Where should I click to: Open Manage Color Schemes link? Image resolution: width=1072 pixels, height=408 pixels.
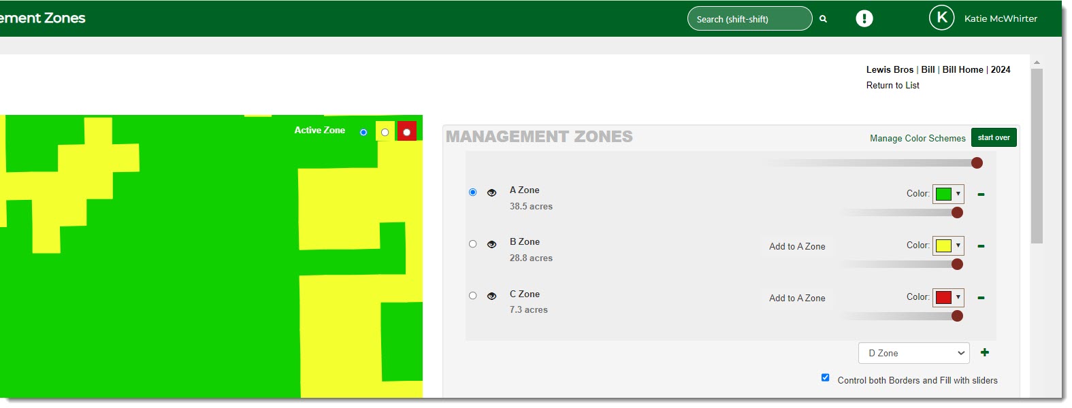click(917, 138)
